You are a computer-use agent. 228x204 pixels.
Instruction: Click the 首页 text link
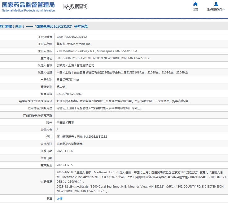pos(195,10)
